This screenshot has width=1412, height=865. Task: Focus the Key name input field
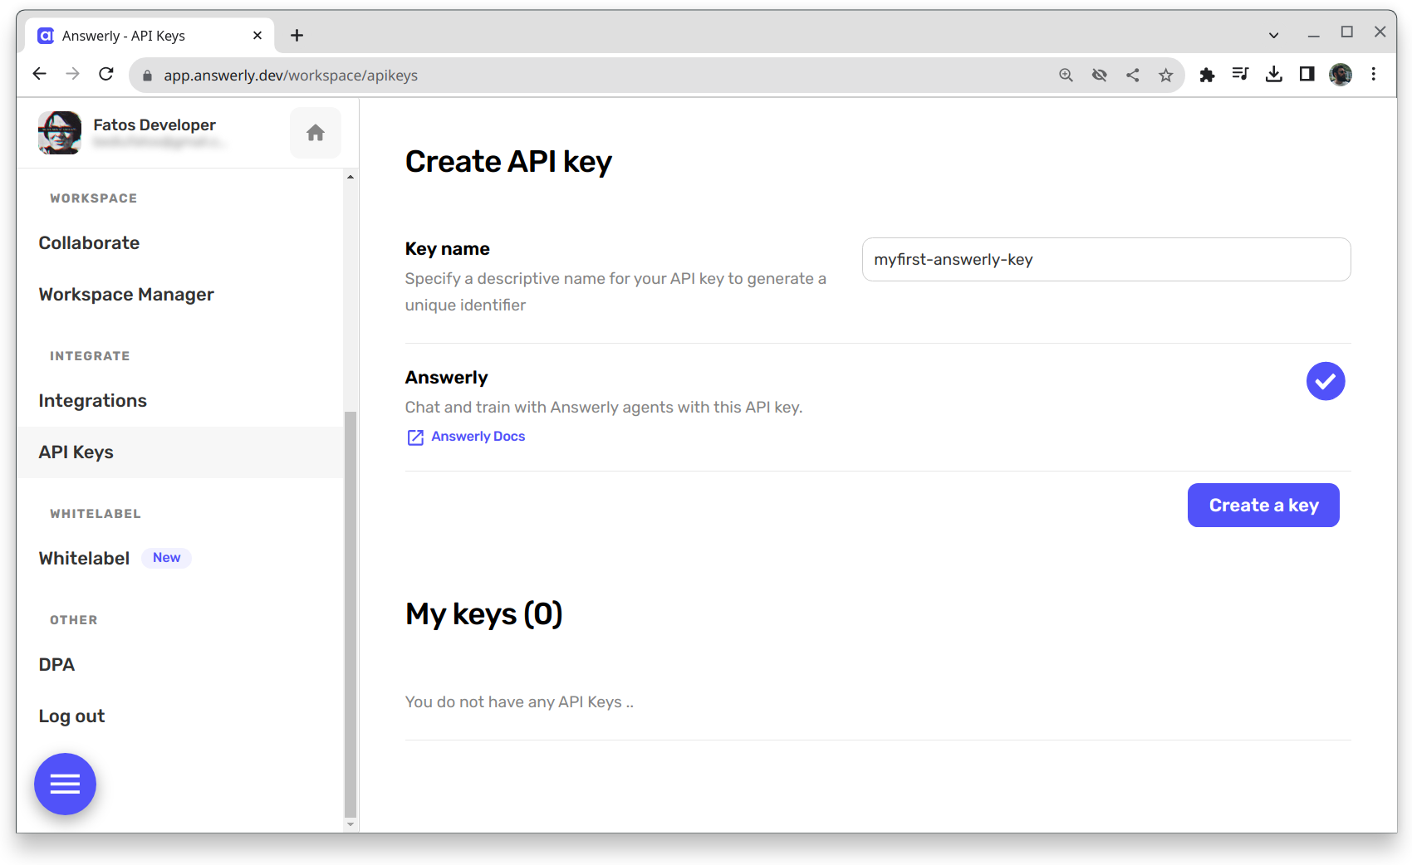1106,260
